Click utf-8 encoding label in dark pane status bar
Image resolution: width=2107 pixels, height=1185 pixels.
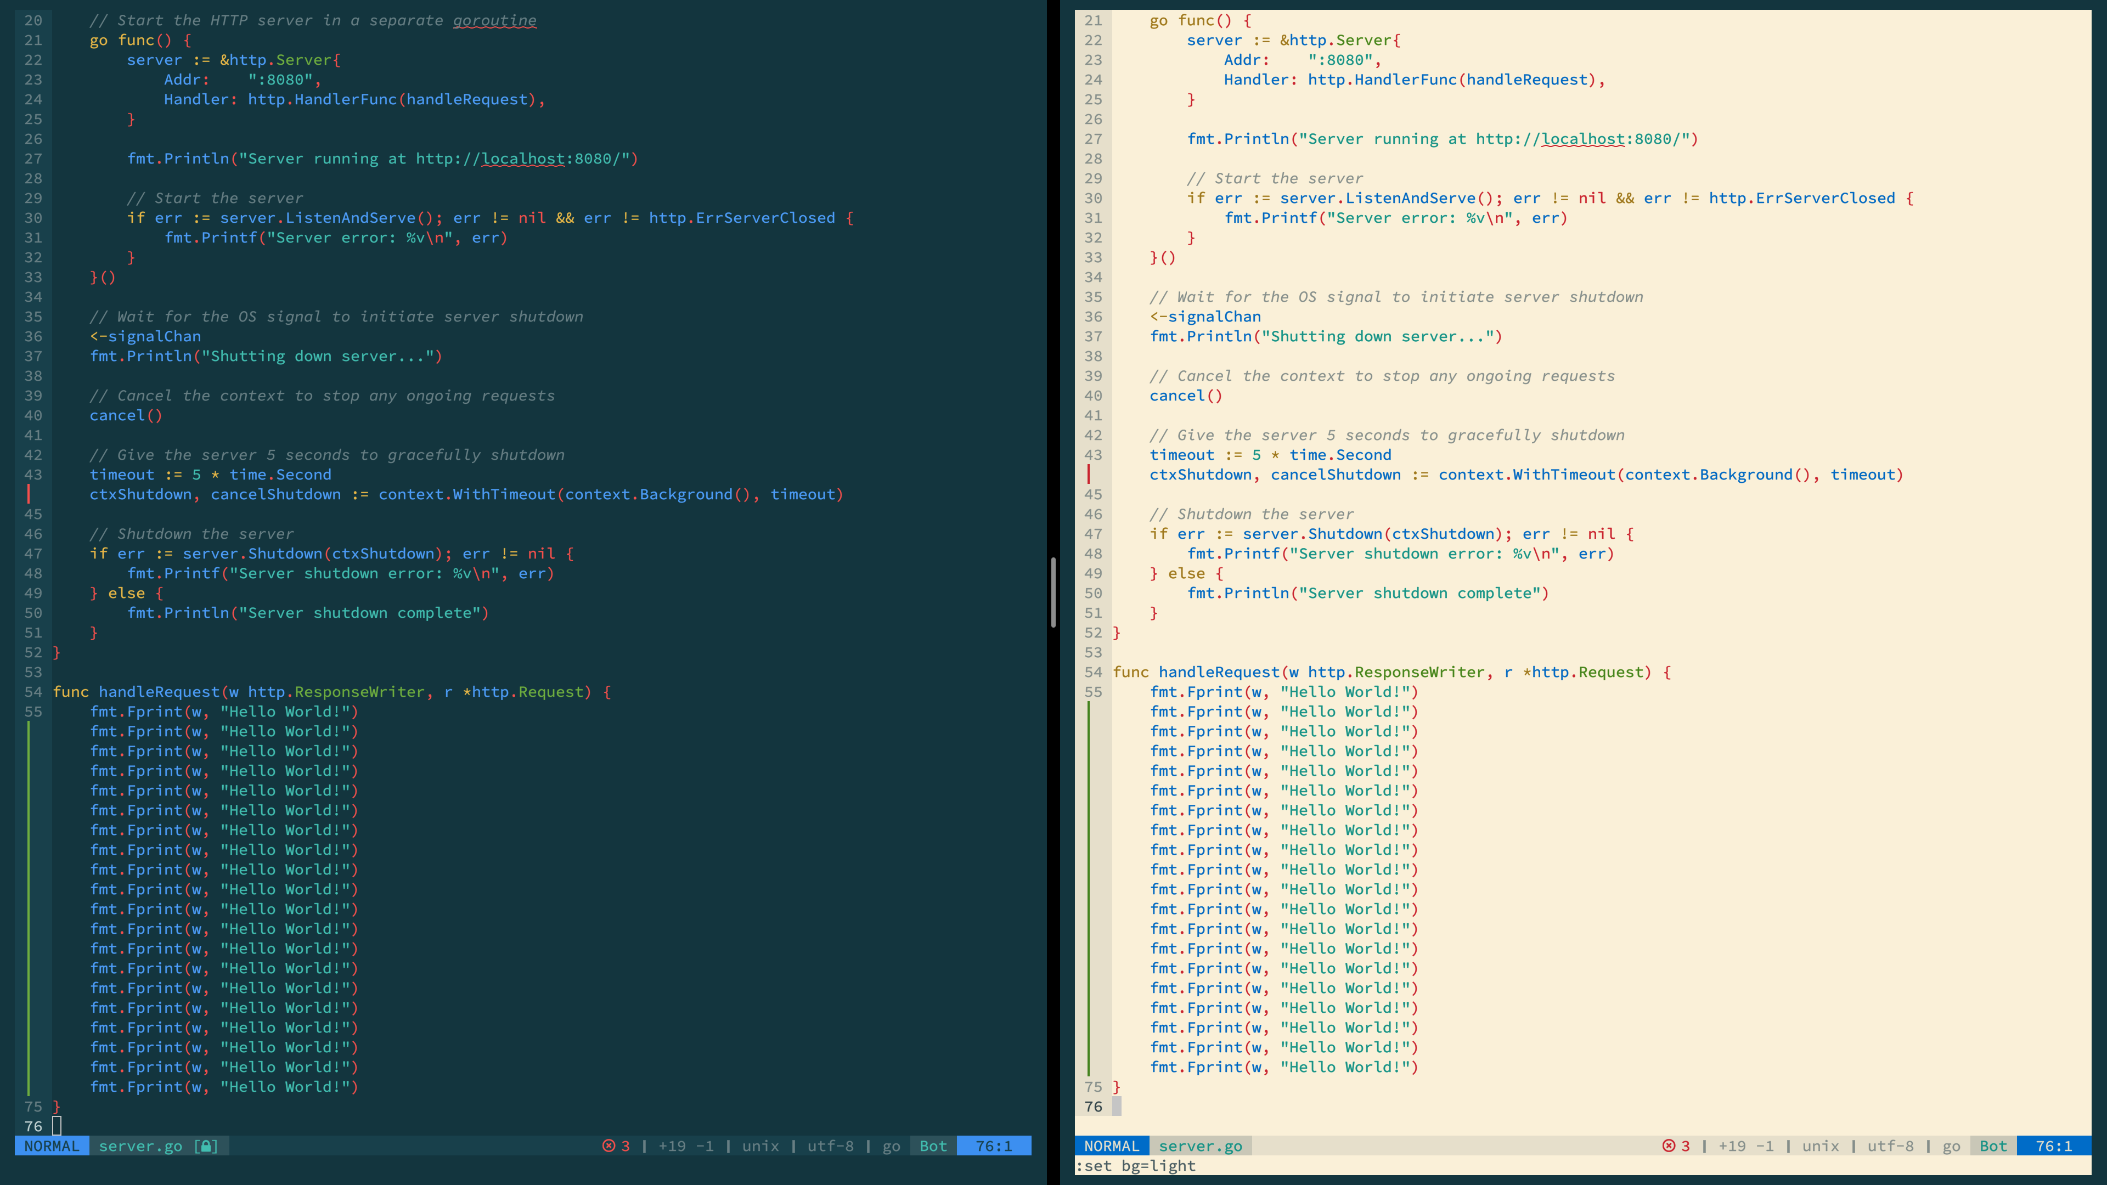click(x=830, y=1145)
